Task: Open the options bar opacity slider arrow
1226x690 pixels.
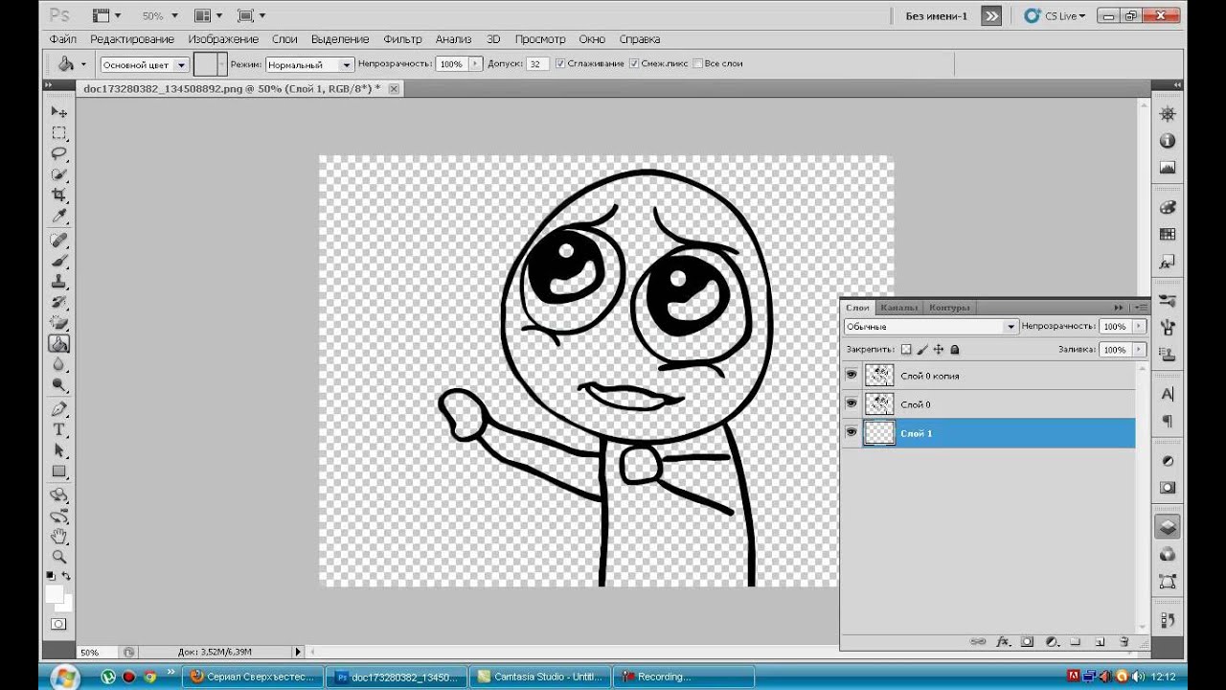Action: (474, 64)
